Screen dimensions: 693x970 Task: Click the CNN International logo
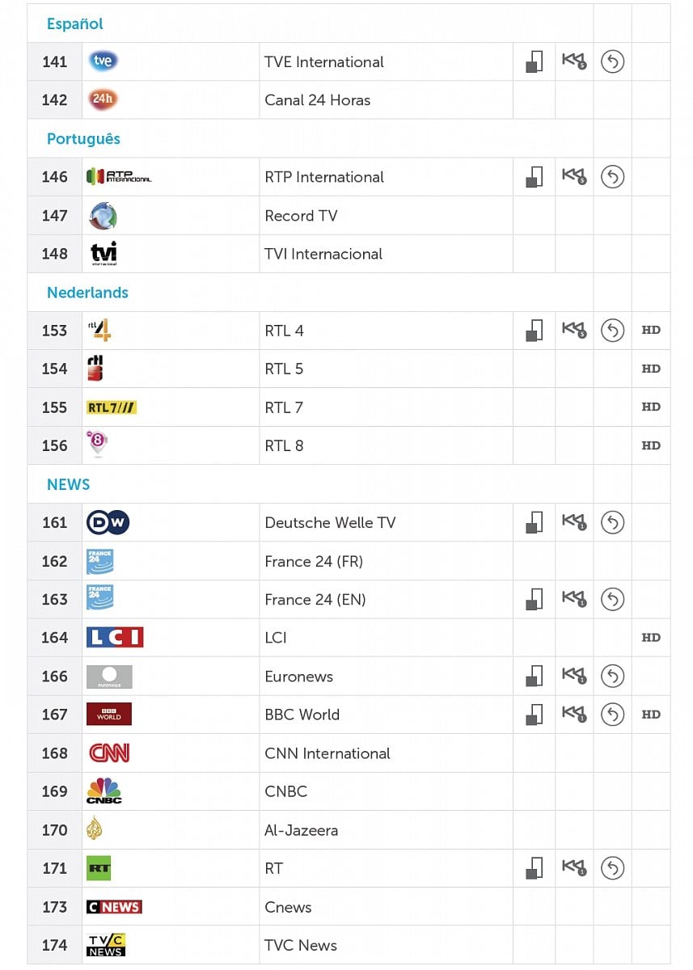pos(109,753)
